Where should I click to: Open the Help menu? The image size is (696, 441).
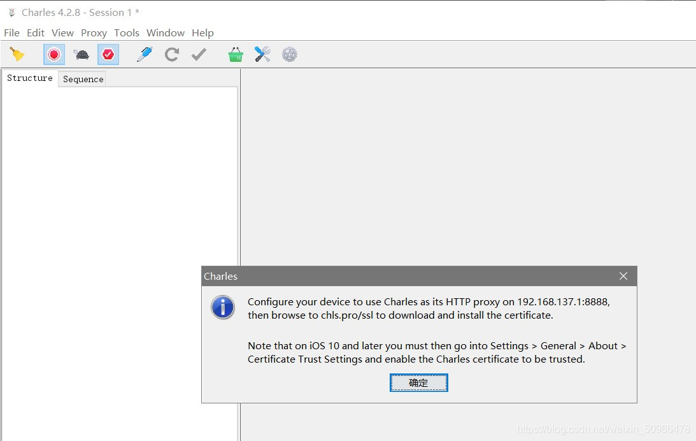[203, 33]
